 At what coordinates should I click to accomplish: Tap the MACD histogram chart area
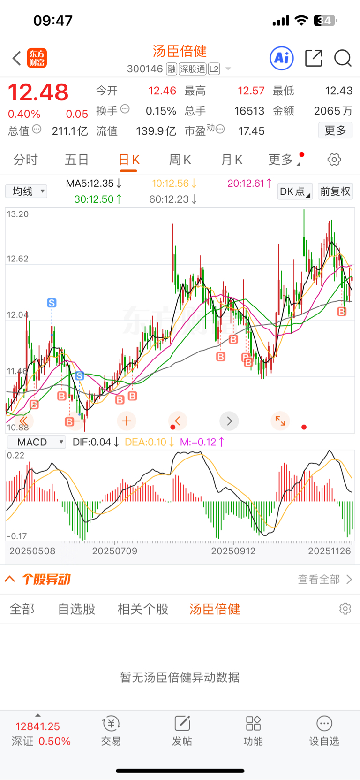click(x=180, y=496)
